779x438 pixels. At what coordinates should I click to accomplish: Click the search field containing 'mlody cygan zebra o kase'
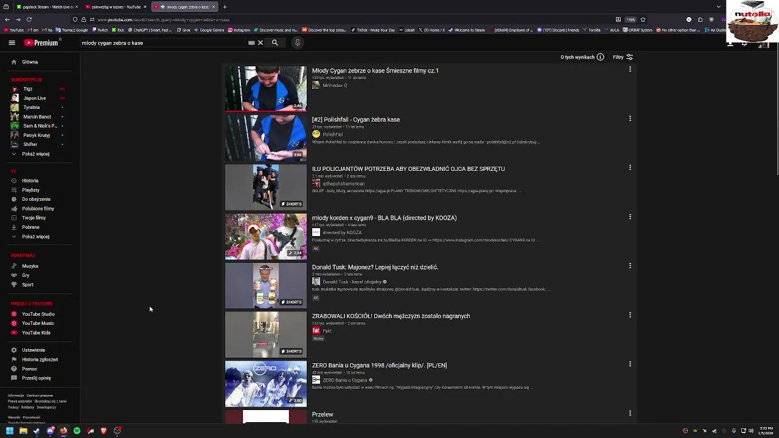[164, 43]
